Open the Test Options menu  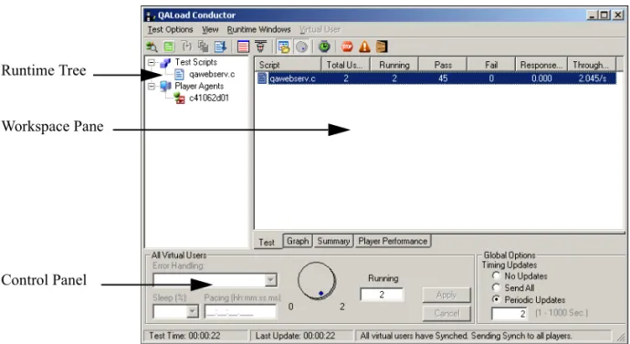pyautogui.click(x=171, y=30)
